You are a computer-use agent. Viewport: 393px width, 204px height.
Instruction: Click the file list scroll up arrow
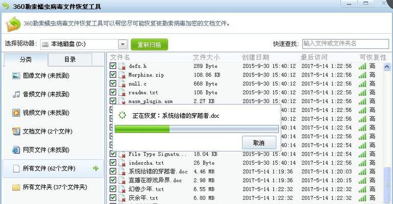click(387, 67)
